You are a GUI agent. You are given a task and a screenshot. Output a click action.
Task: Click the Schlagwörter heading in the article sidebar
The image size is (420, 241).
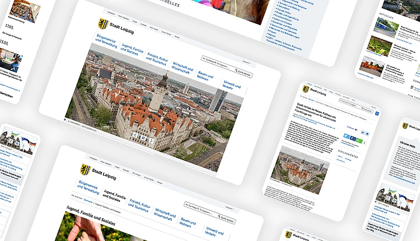point(348,153)
